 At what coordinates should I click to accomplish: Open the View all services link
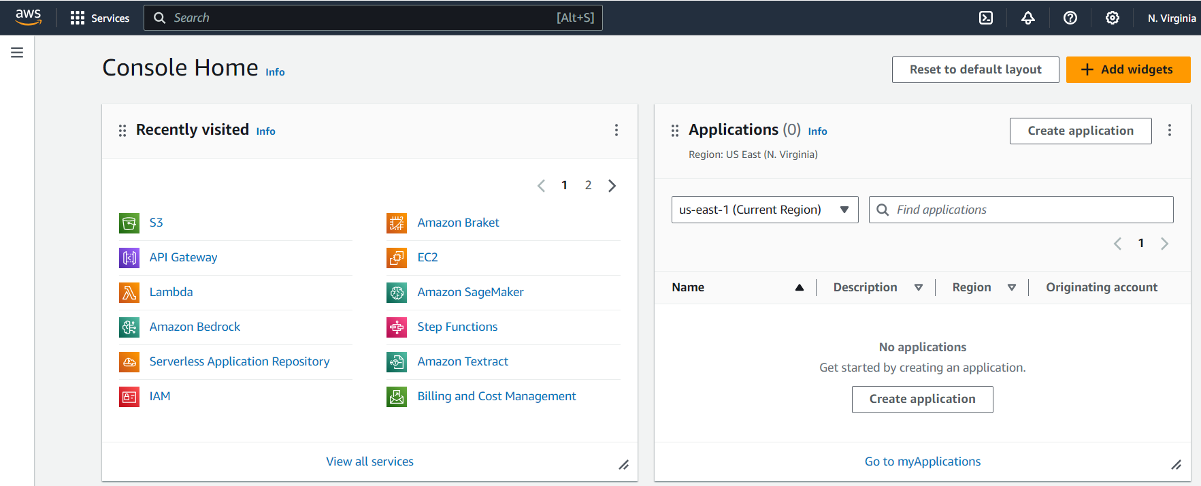click(369, 461)
